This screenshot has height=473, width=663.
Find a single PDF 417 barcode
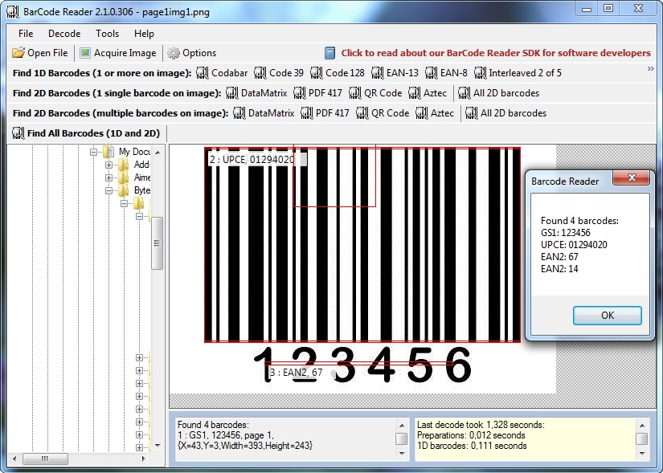tap(317, 93)
